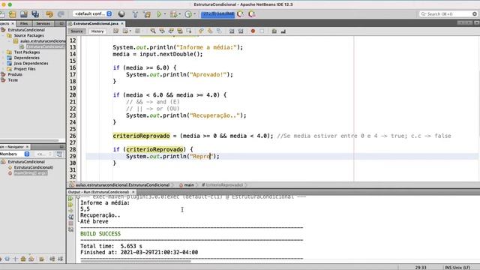The width and height of the screenshot is (480, 270).
Task: Open the Run Project dropdown arrow
Action: click(x=165, y=14)
